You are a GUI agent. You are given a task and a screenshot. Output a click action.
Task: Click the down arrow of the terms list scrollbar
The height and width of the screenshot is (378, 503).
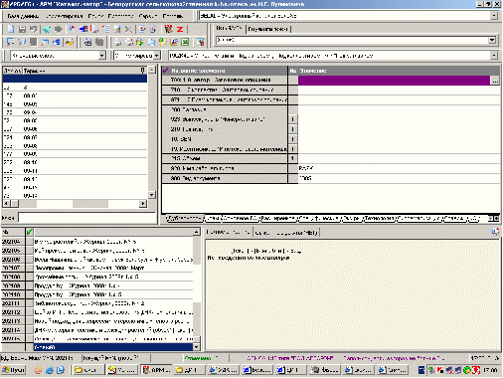pos(151,195)
